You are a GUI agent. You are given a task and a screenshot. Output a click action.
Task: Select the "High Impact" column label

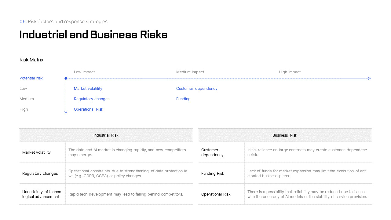tap(290, 72)
